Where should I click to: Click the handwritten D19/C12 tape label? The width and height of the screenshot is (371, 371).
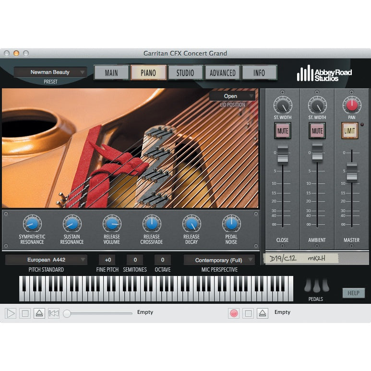[301, 258]
